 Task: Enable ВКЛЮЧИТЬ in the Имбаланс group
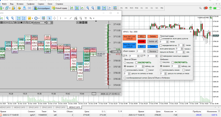tap(173, 62)
